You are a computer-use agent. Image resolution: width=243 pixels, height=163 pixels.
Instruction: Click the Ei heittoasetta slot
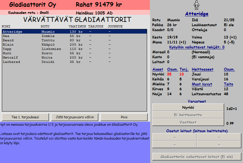pos(188,115)
